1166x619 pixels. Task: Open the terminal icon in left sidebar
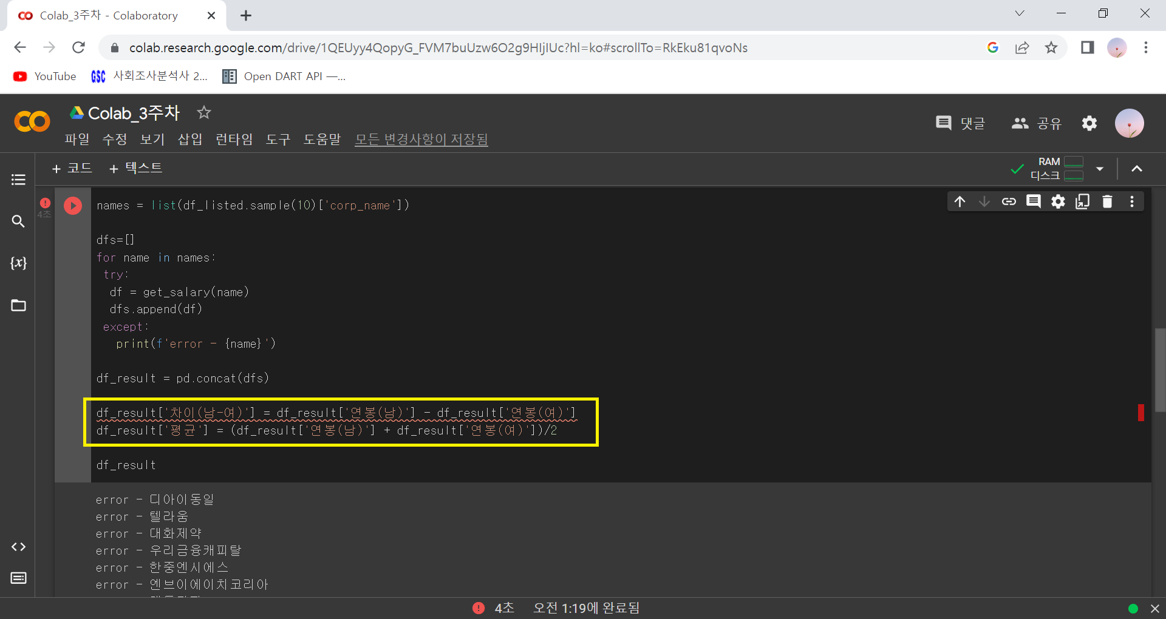[x=18, y=578]
